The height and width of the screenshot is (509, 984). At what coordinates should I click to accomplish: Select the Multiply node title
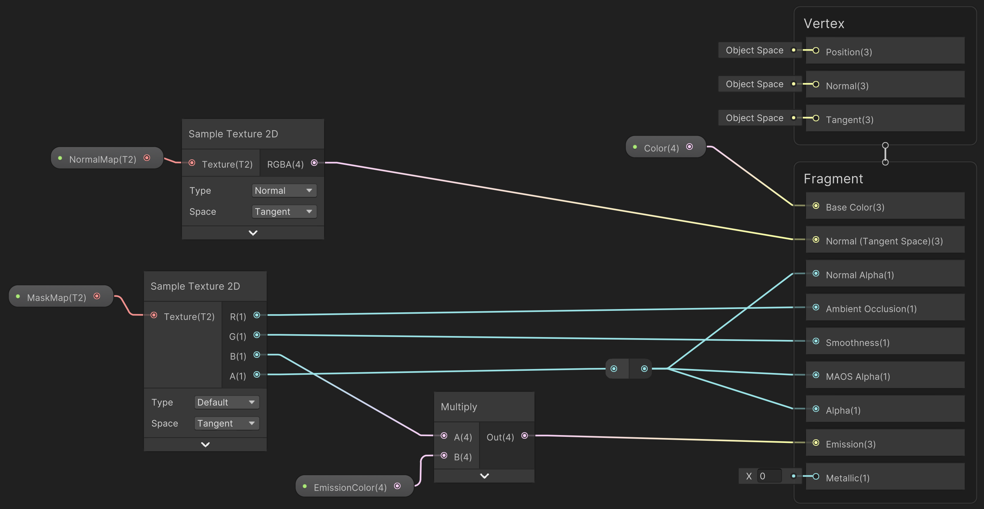pyautogui.click(x=459, y=407)
